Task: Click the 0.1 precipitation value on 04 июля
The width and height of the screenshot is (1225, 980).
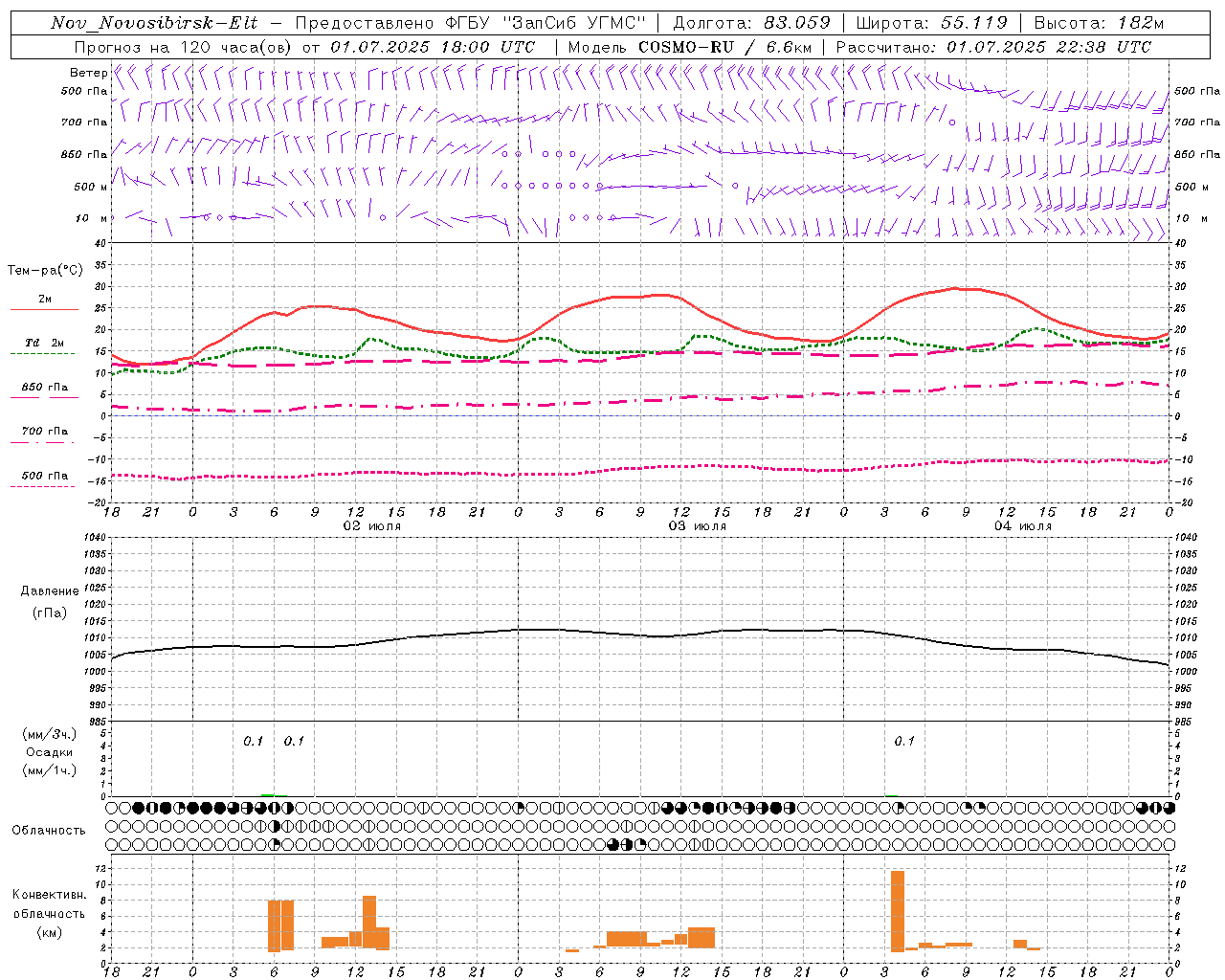Action: click(904, 742)
